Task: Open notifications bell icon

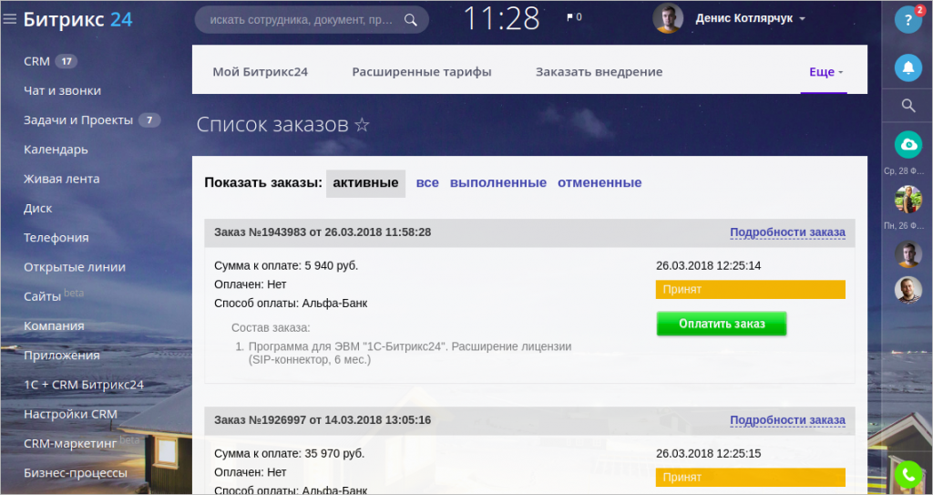Action: pos(908,67)
